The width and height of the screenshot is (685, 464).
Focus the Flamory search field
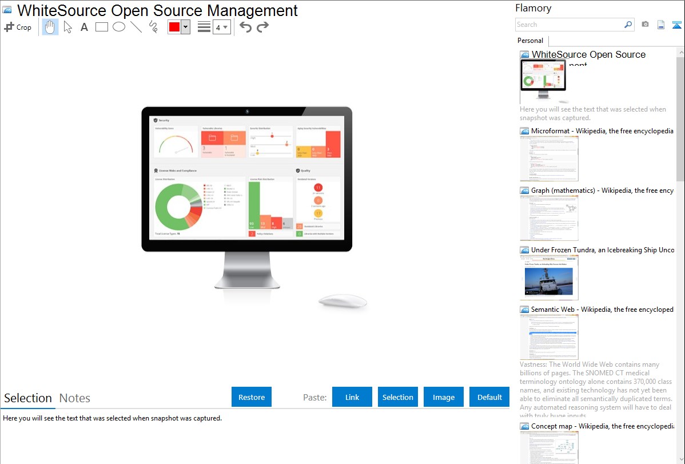click(x=569, y=25)
